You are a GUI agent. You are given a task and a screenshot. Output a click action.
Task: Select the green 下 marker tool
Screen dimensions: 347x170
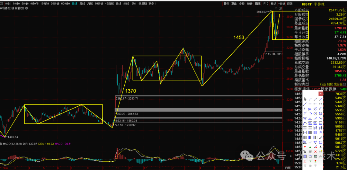pos(310,161)
